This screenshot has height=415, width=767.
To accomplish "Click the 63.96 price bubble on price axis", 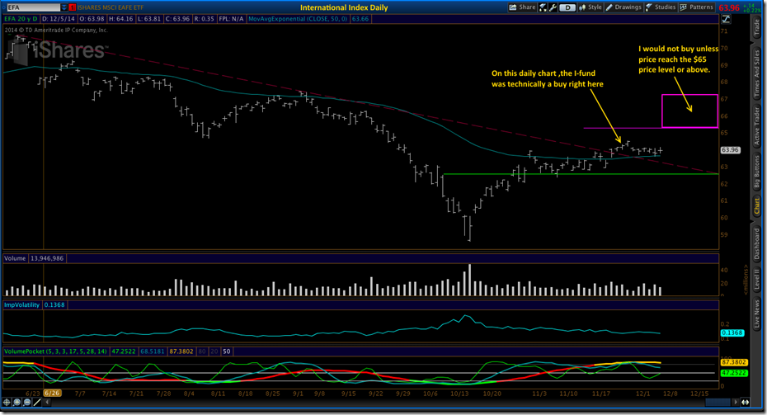I will pyautogui.click(x=730, y=150).
